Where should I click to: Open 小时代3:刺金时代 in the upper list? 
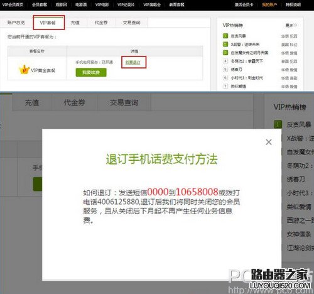[x=247, y=78]
